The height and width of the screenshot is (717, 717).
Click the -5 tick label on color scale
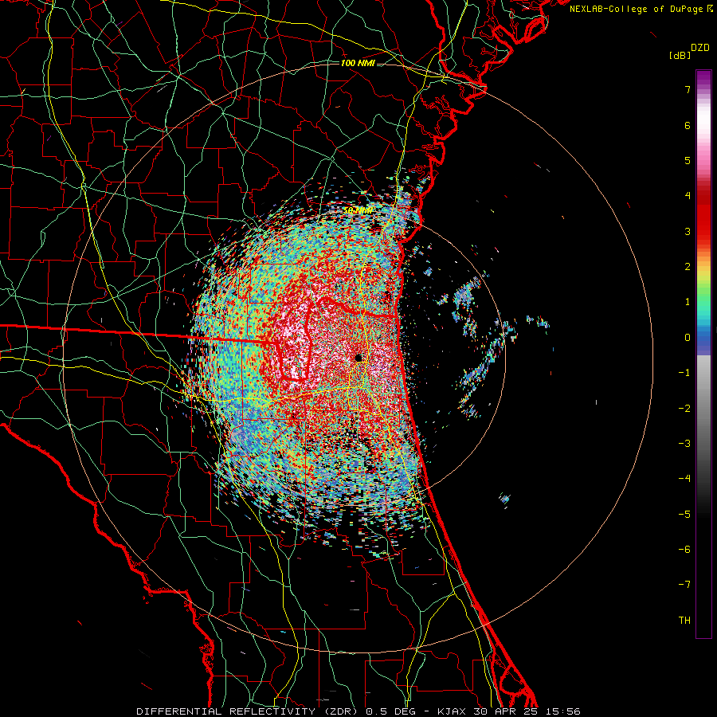coord(684,515)
